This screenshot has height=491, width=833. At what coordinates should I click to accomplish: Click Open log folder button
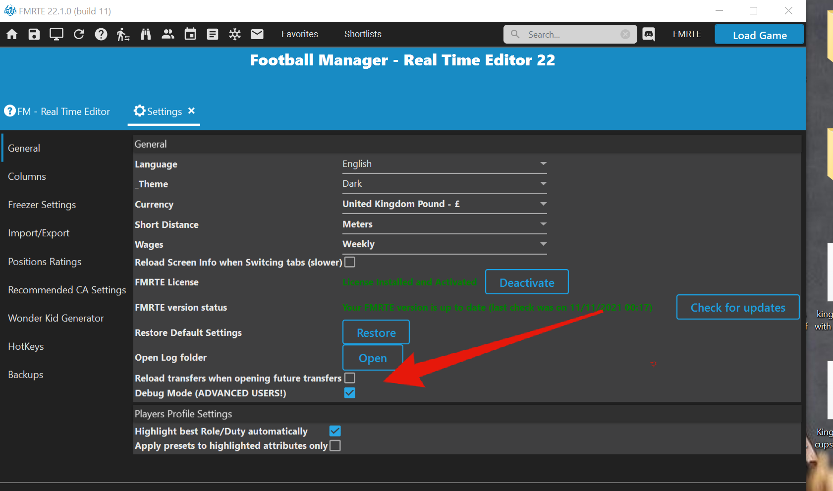373,358
